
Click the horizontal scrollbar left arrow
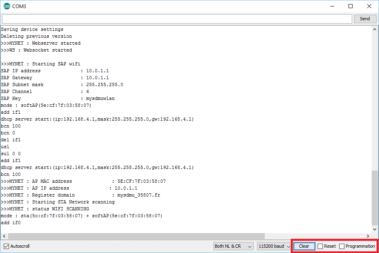pyautogui.click(x=4, y=236)
